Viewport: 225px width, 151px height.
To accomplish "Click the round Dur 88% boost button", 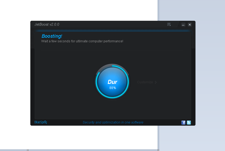I will pos(112,82).
